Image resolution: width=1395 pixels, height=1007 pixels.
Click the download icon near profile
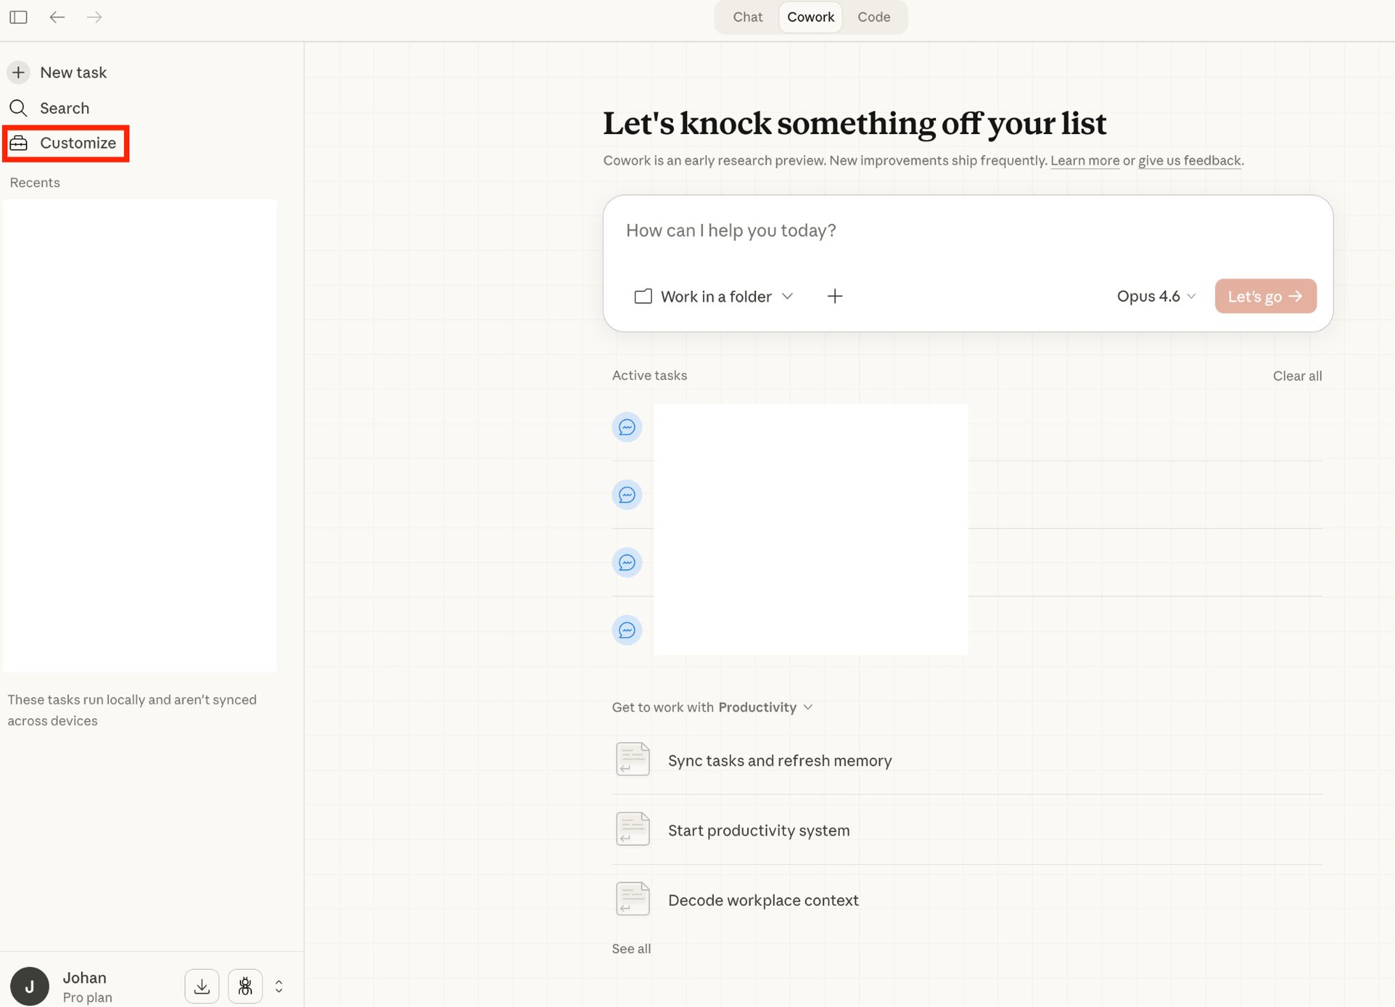[x=202, y=986]
